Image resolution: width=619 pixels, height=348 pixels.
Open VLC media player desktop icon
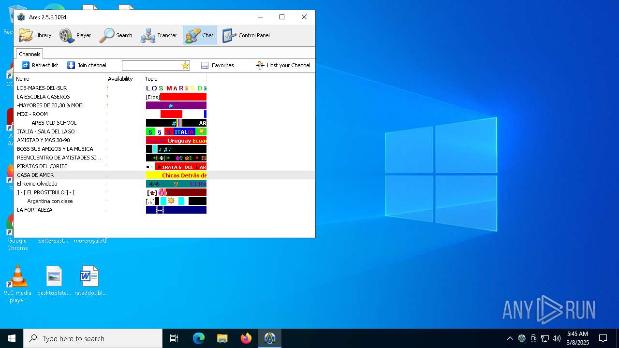click(17, 284)
